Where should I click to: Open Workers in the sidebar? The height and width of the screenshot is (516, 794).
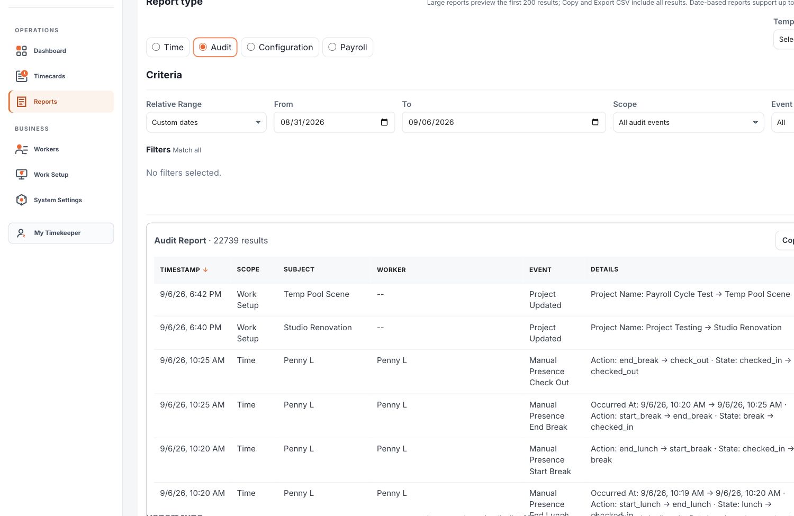61,149
